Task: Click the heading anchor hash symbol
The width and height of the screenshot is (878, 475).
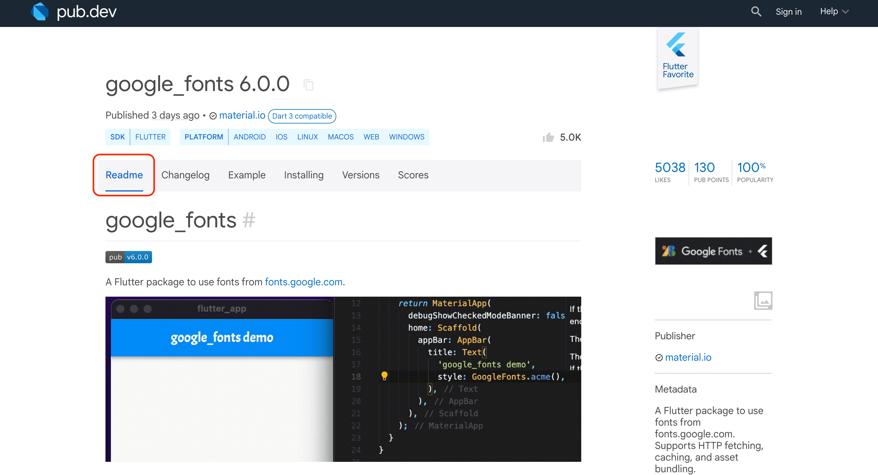Action: [249, 220]
